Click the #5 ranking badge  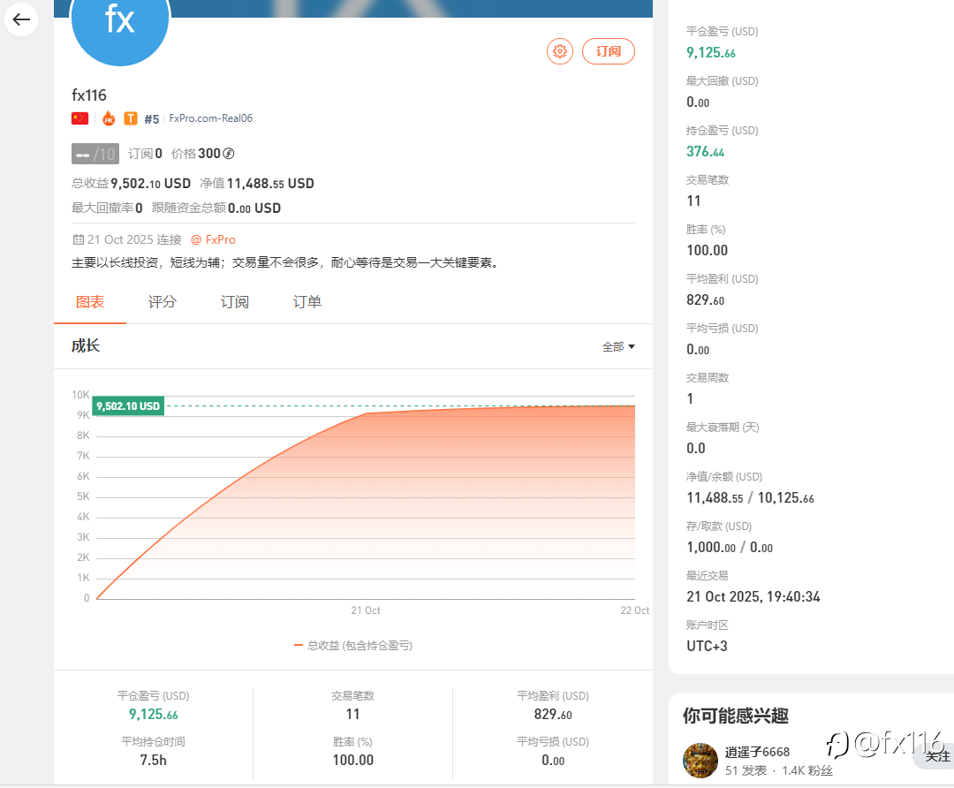(x=152, y=119)
